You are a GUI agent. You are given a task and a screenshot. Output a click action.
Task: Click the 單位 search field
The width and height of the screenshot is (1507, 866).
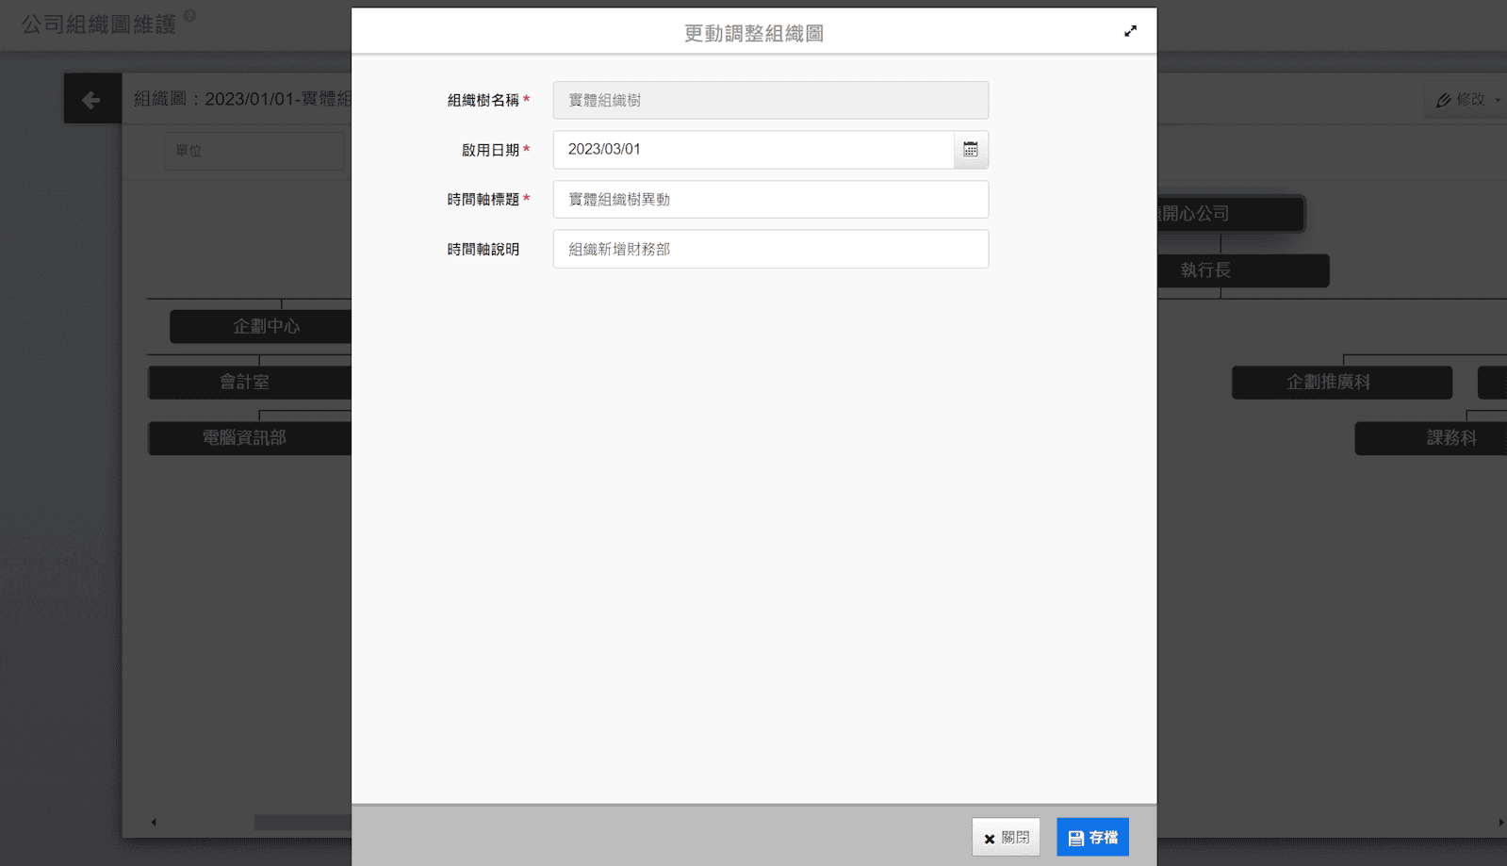pos(254,151)
